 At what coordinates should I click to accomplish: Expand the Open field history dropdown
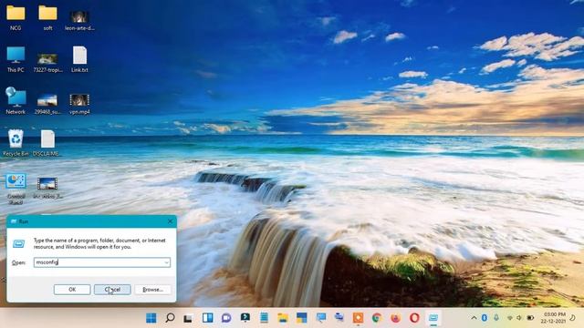click(x=166, y=262)
